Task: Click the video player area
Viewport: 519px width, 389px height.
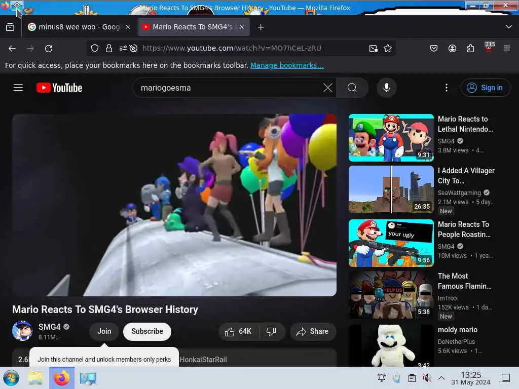Action: tap(174, 205)
